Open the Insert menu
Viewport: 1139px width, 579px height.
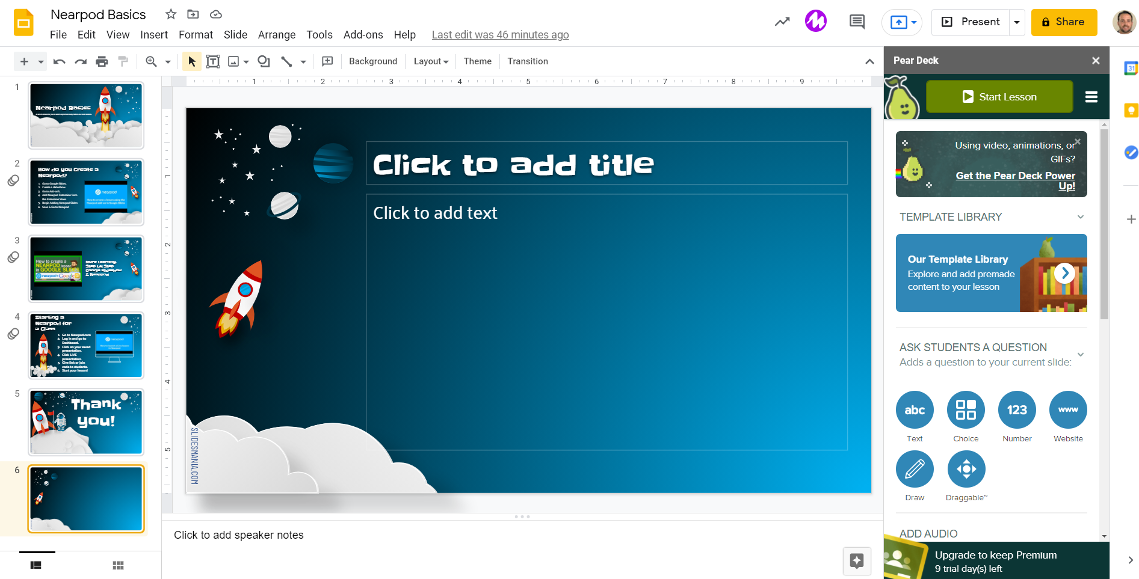click(x=154, y=35)
